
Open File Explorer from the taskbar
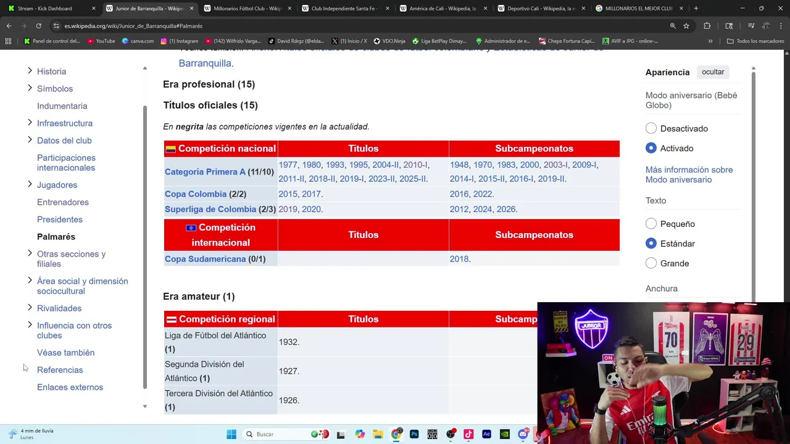[x=378, y=434]
